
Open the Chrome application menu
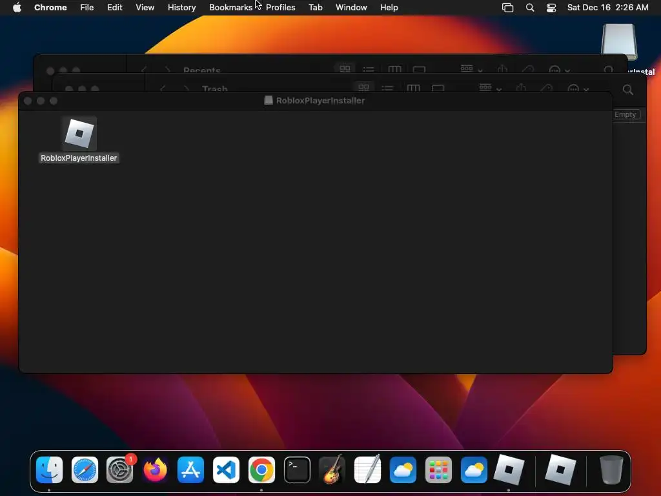click(50, 7)
